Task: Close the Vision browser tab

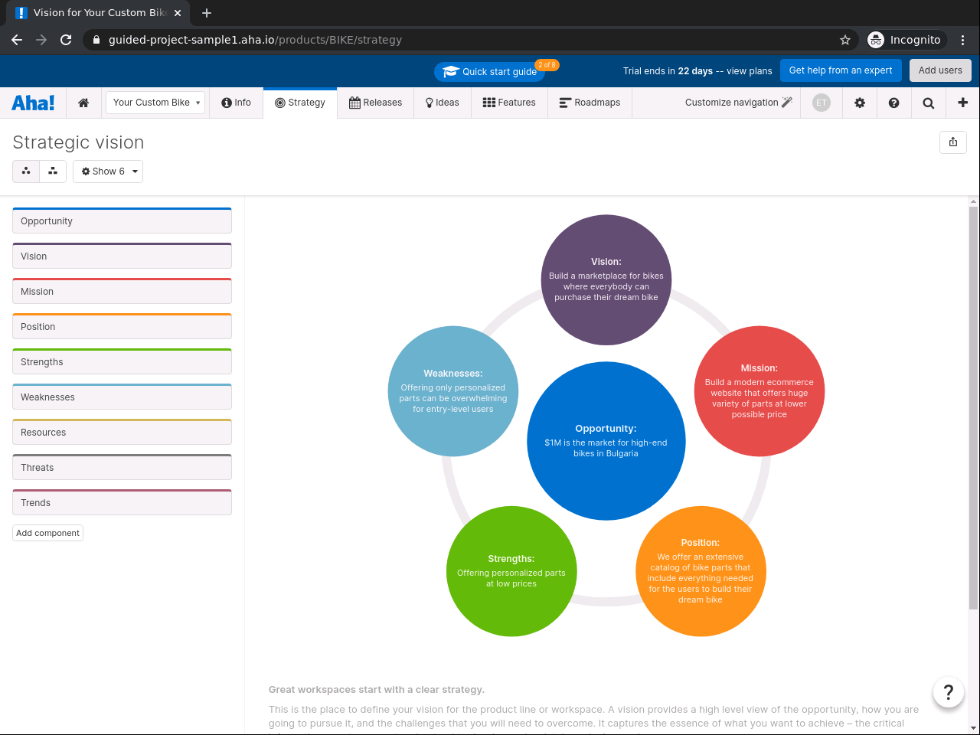Action: point(178,13)
